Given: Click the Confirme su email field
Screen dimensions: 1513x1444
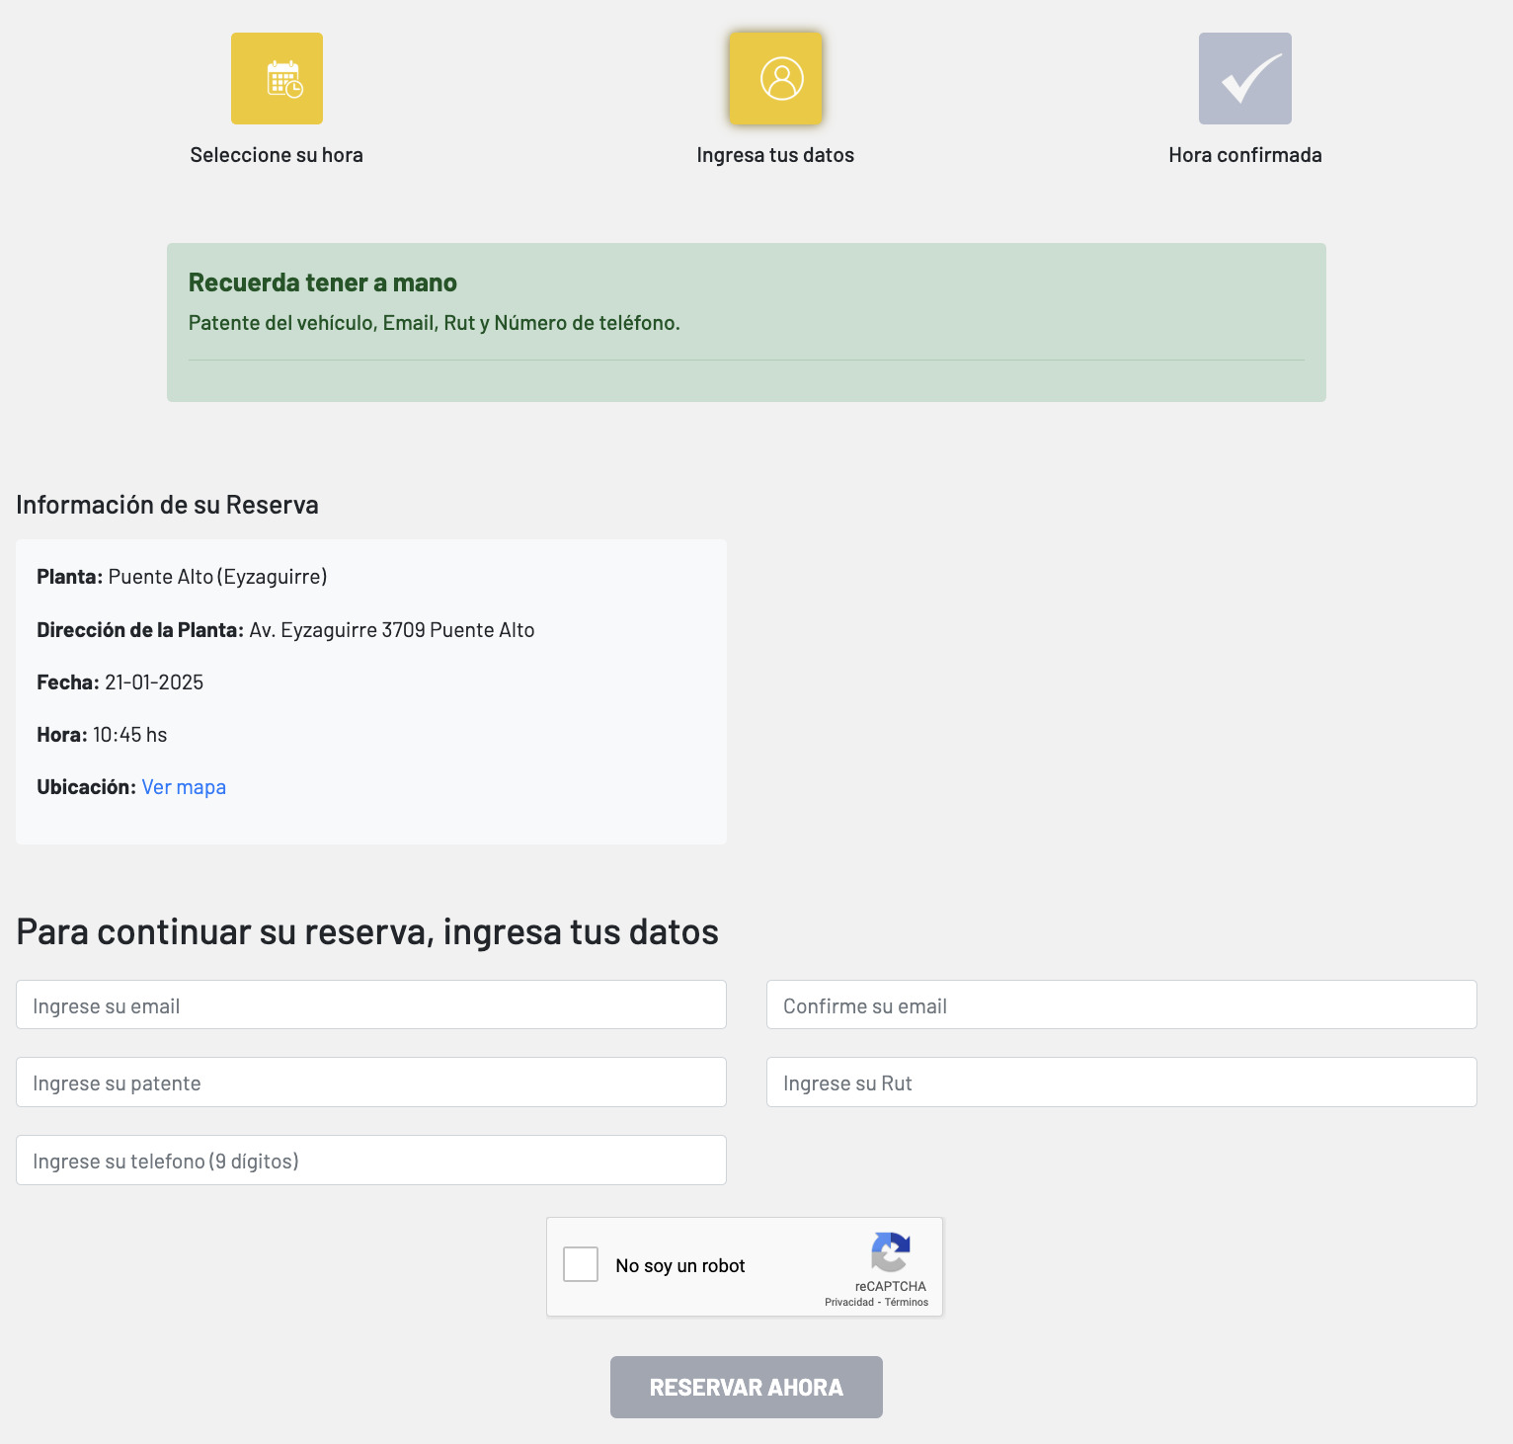Looking at the screenshot, I should click(1121, 1004).
